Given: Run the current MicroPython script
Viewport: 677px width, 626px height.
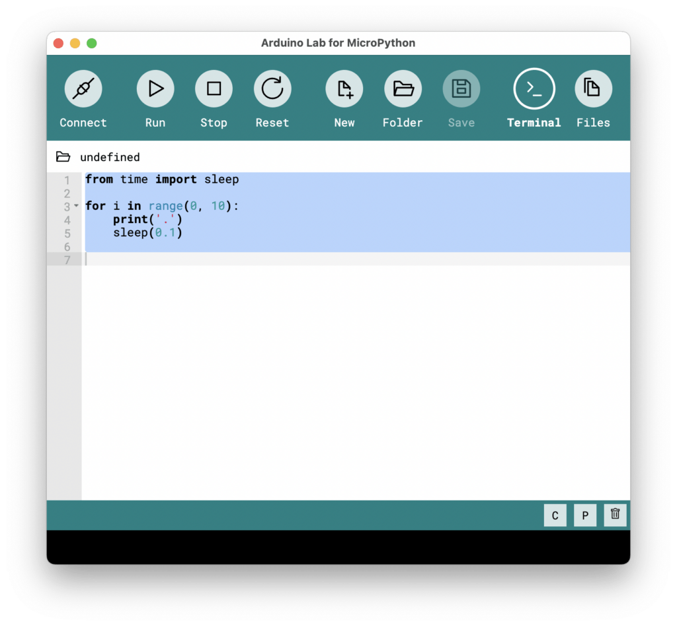Looking at the screenshot, I should 155,88.
